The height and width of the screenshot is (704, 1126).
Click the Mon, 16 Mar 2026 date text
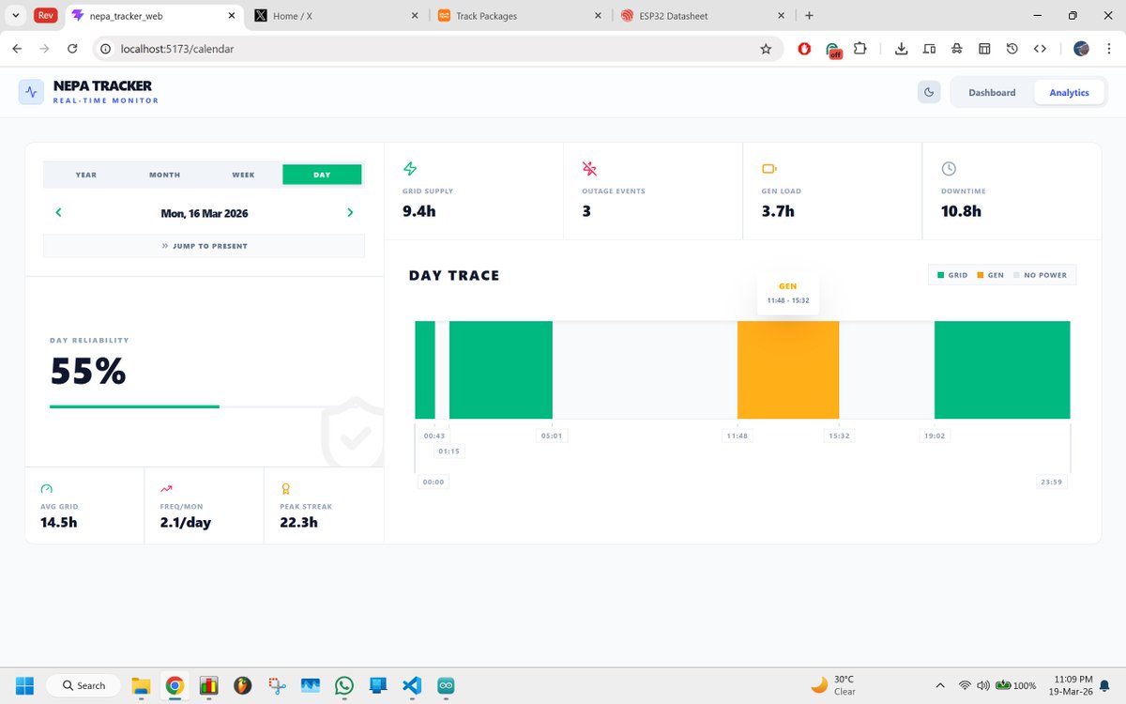(205, 213)
